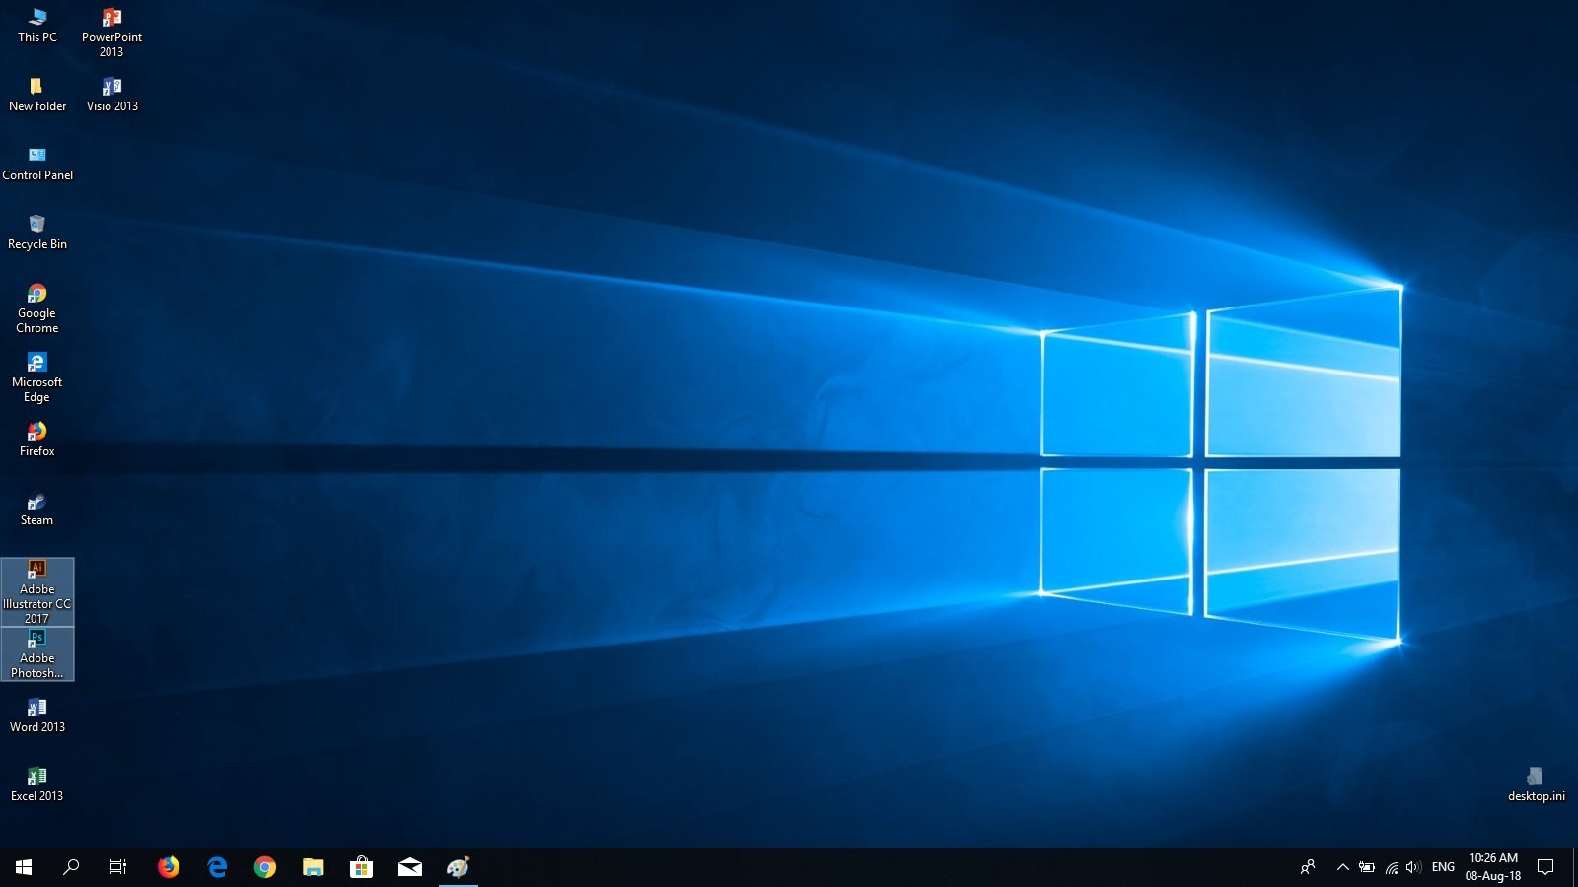Open the Mail app from the taskbar
Image resolution: width=1578 pixels, height=887 pixels.
point(410,867)
